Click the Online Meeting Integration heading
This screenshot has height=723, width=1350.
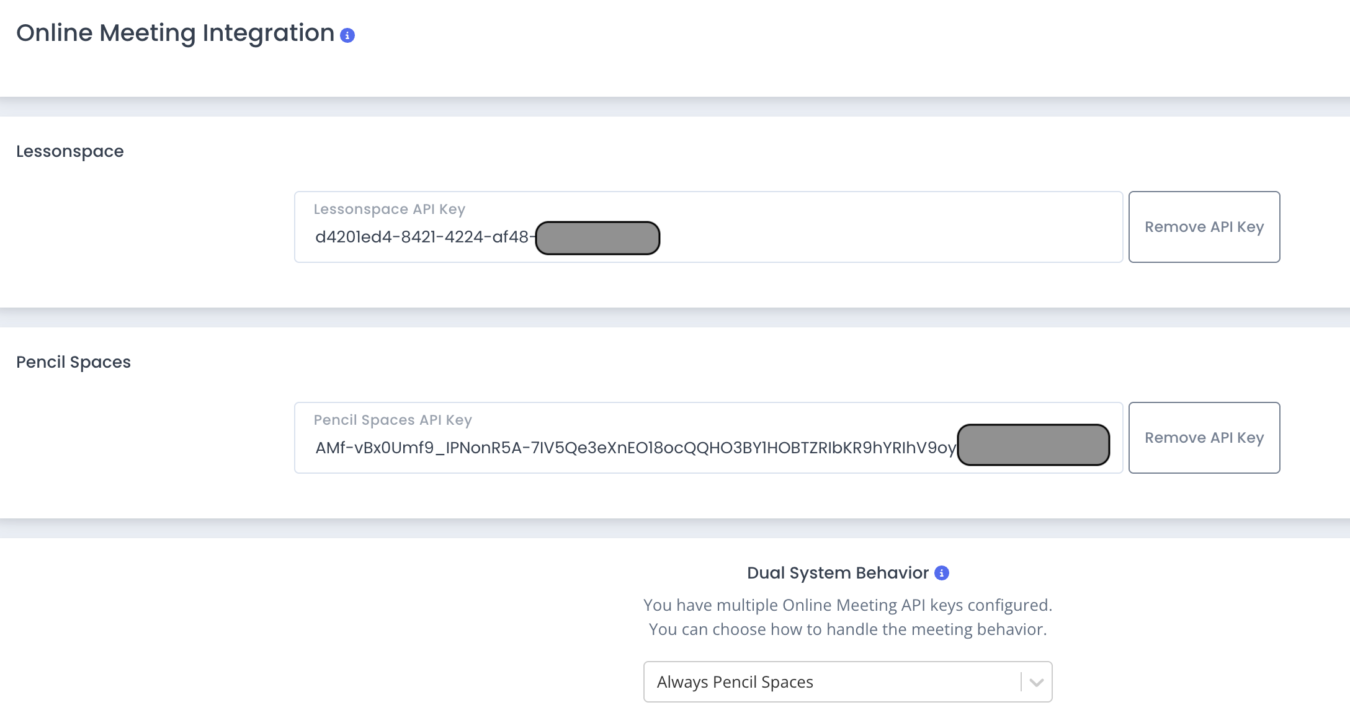coord(176,33)
